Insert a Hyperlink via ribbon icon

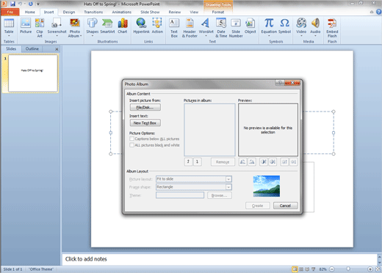(141, 23)
